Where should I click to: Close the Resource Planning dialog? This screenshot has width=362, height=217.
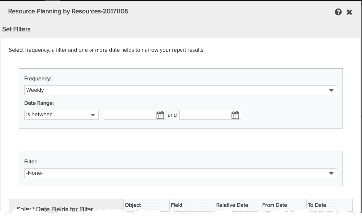[x=349, y=12]
